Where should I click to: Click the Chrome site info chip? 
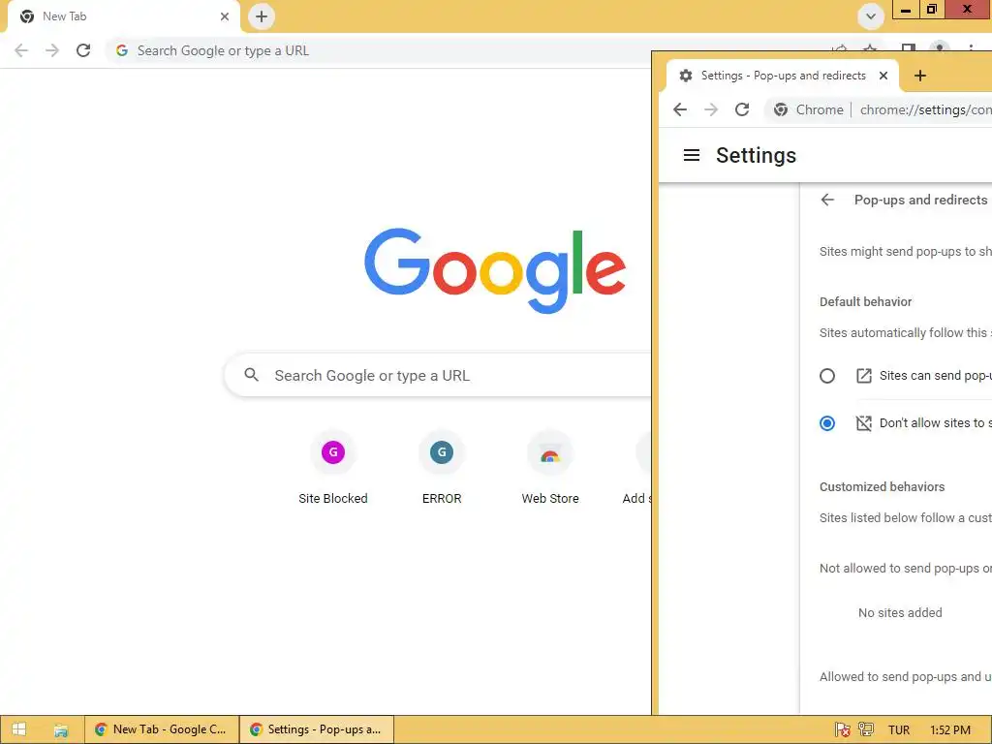click(x=809, y=109)
